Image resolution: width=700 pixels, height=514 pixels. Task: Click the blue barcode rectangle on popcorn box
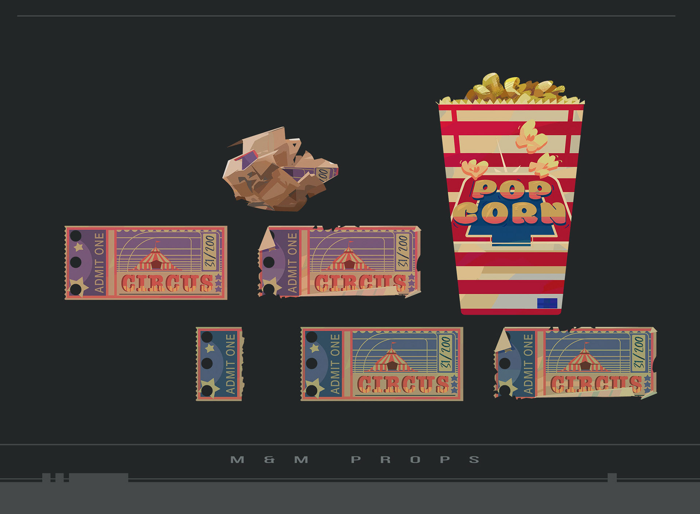click(547, 303)
